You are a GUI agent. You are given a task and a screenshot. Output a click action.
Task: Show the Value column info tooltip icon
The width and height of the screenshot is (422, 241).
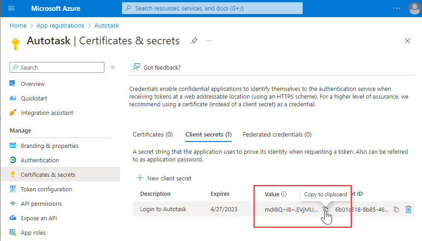[284, 194]
